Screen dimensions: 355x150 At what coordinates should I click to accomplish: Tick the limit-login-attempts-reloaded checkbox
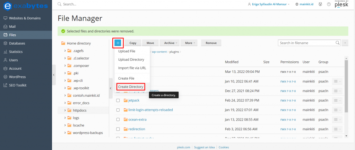pos(118,110)
